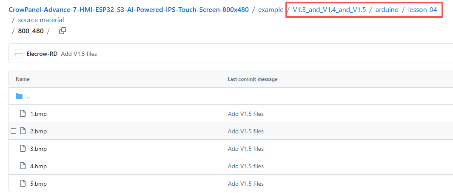The height and width of the screenshot is (193, 453).
Task: Click the file icon next to 2.bmp
Action: pos(23,131)
